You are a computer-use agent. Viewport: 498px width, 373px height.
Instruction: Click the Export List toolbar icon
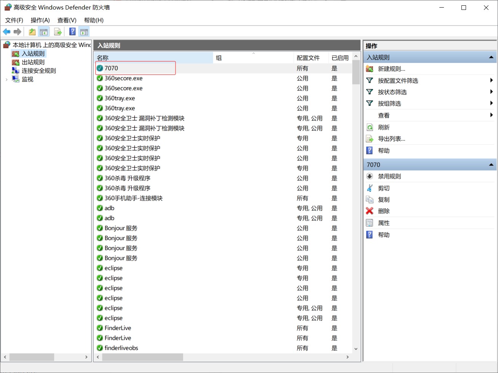pyautogui.click(x=58, y=32)
